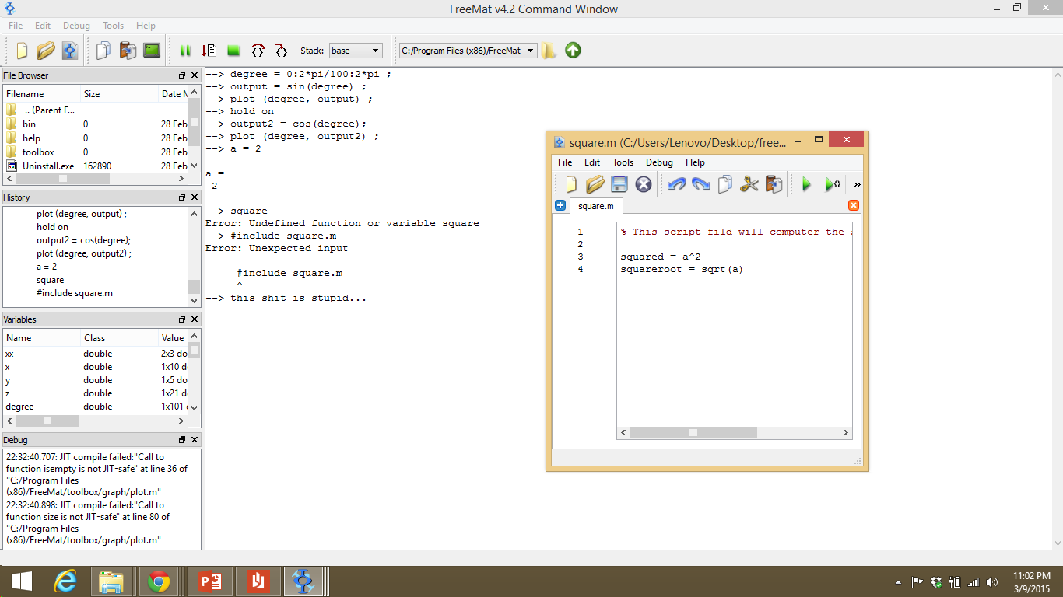Click line 3 'squared = a^2' in the editor
Viewport: 1063px width, 597px height.
[x=661, y=257]
